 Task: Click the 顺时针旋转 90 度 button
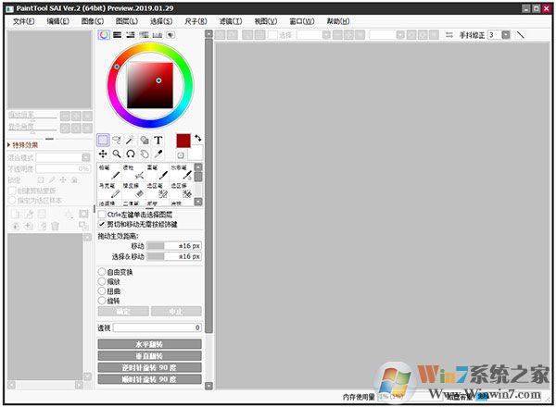149,379
